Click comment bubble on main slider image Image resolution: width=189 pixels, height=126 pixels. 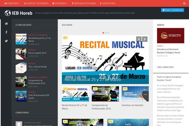(x=65, y=38)
